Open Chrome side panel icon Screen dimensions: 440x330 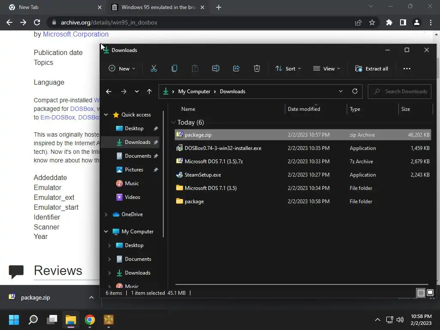pos(403,22)
